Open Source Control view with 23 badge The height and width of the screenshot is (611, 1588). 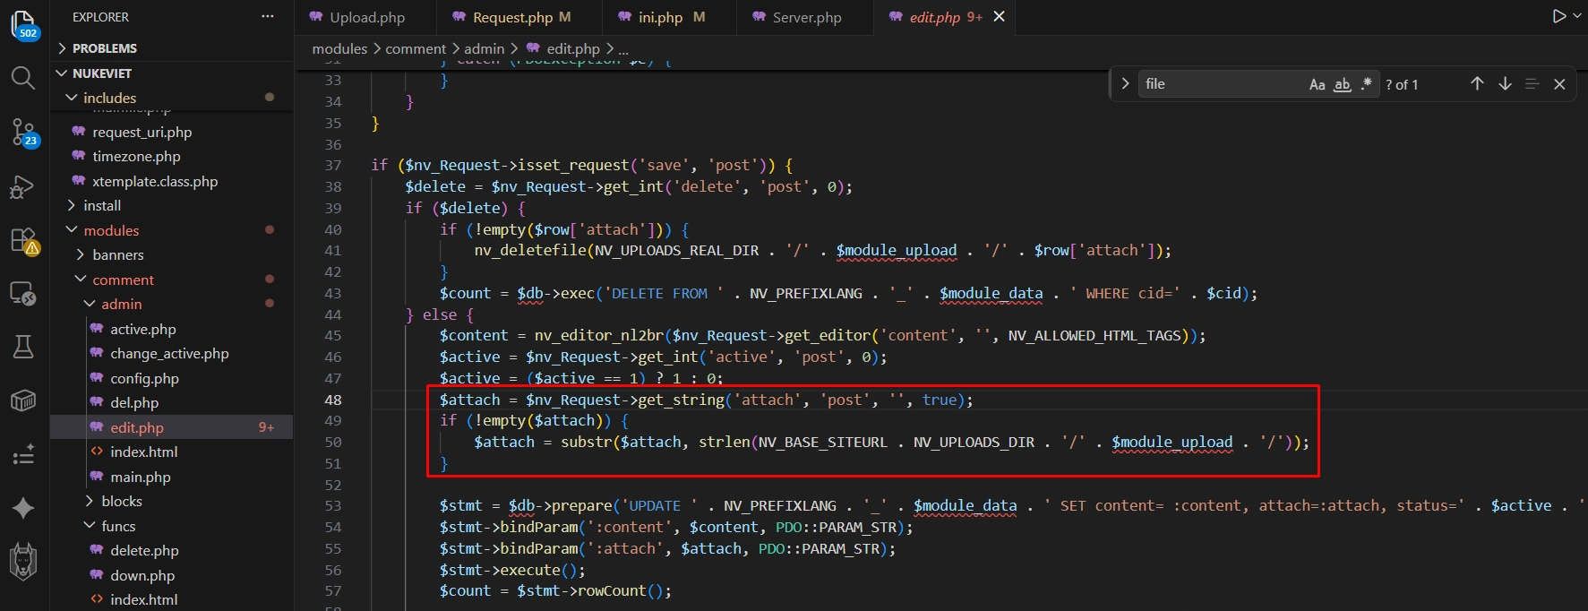pos(23,133)
